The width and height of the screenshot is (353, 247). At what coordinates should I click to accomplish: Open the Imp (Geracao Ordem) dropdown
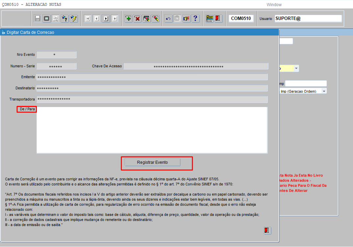coord(324,91)
